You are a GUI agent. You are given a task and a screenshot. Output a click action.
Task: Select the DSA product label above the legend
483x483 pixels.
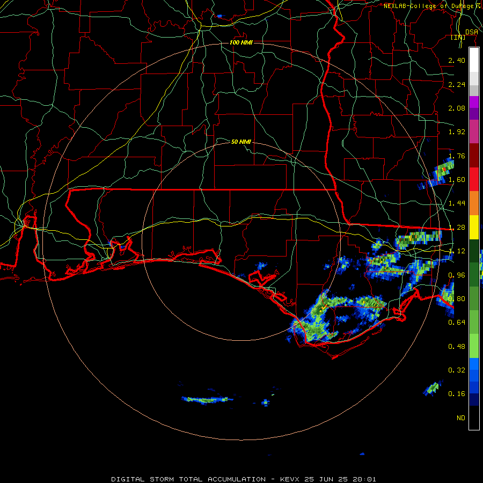471,32
